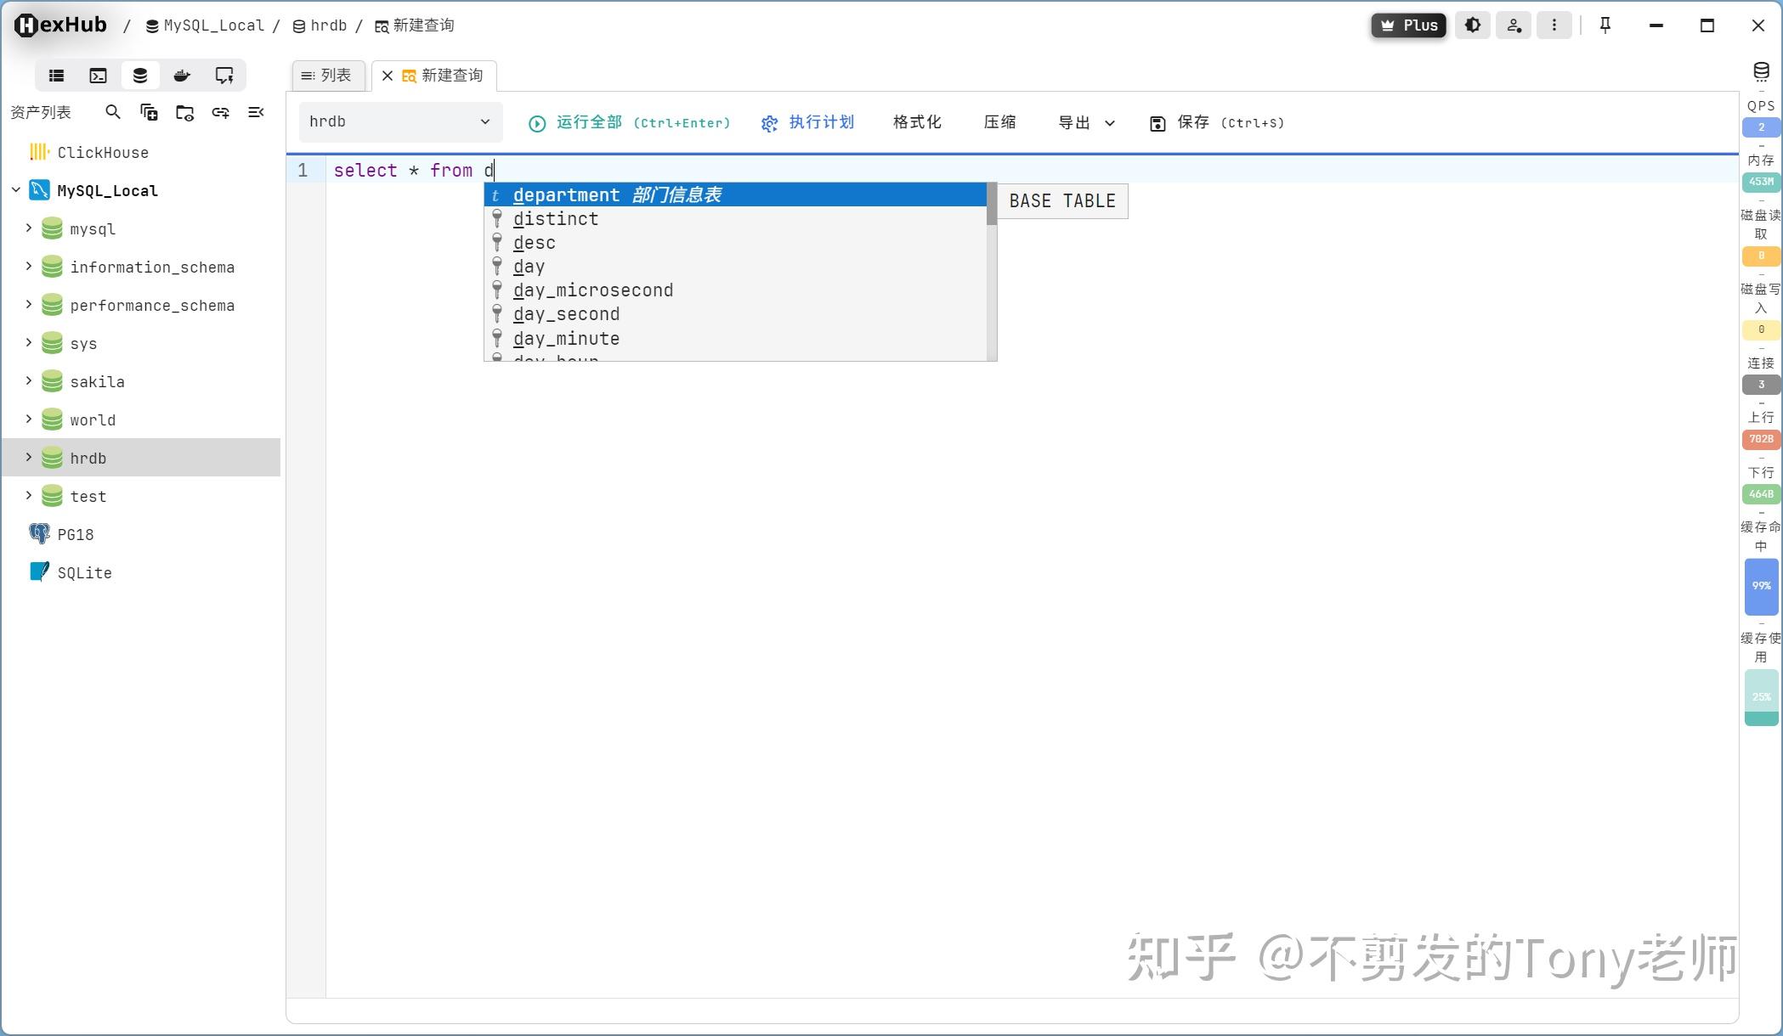
Task: Open the new connection link icon
Action: tap(221, 112)
